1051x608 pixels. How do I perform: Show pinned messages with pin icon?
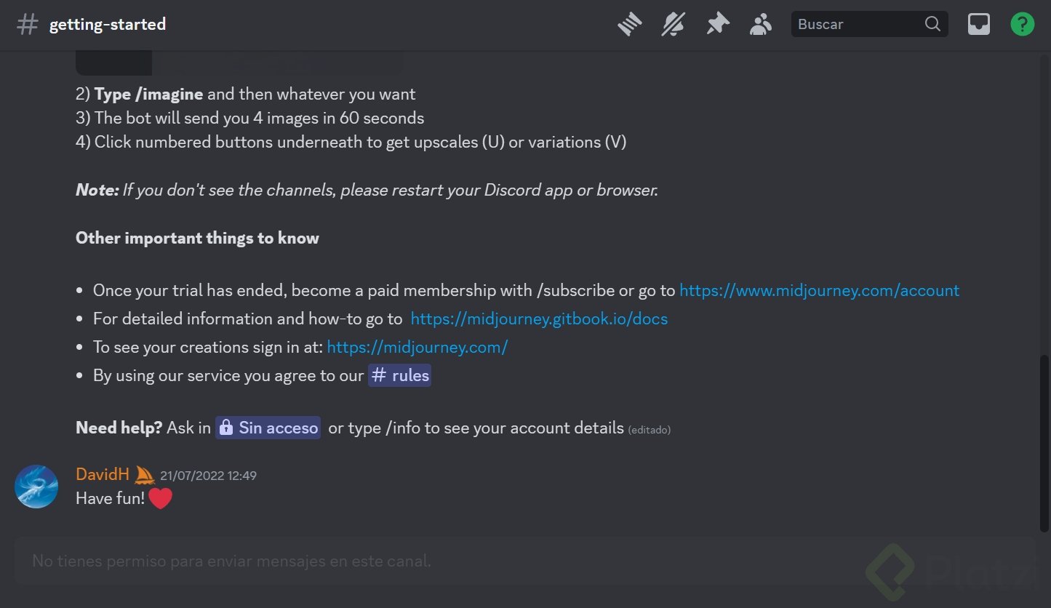(x=717, y=25)
